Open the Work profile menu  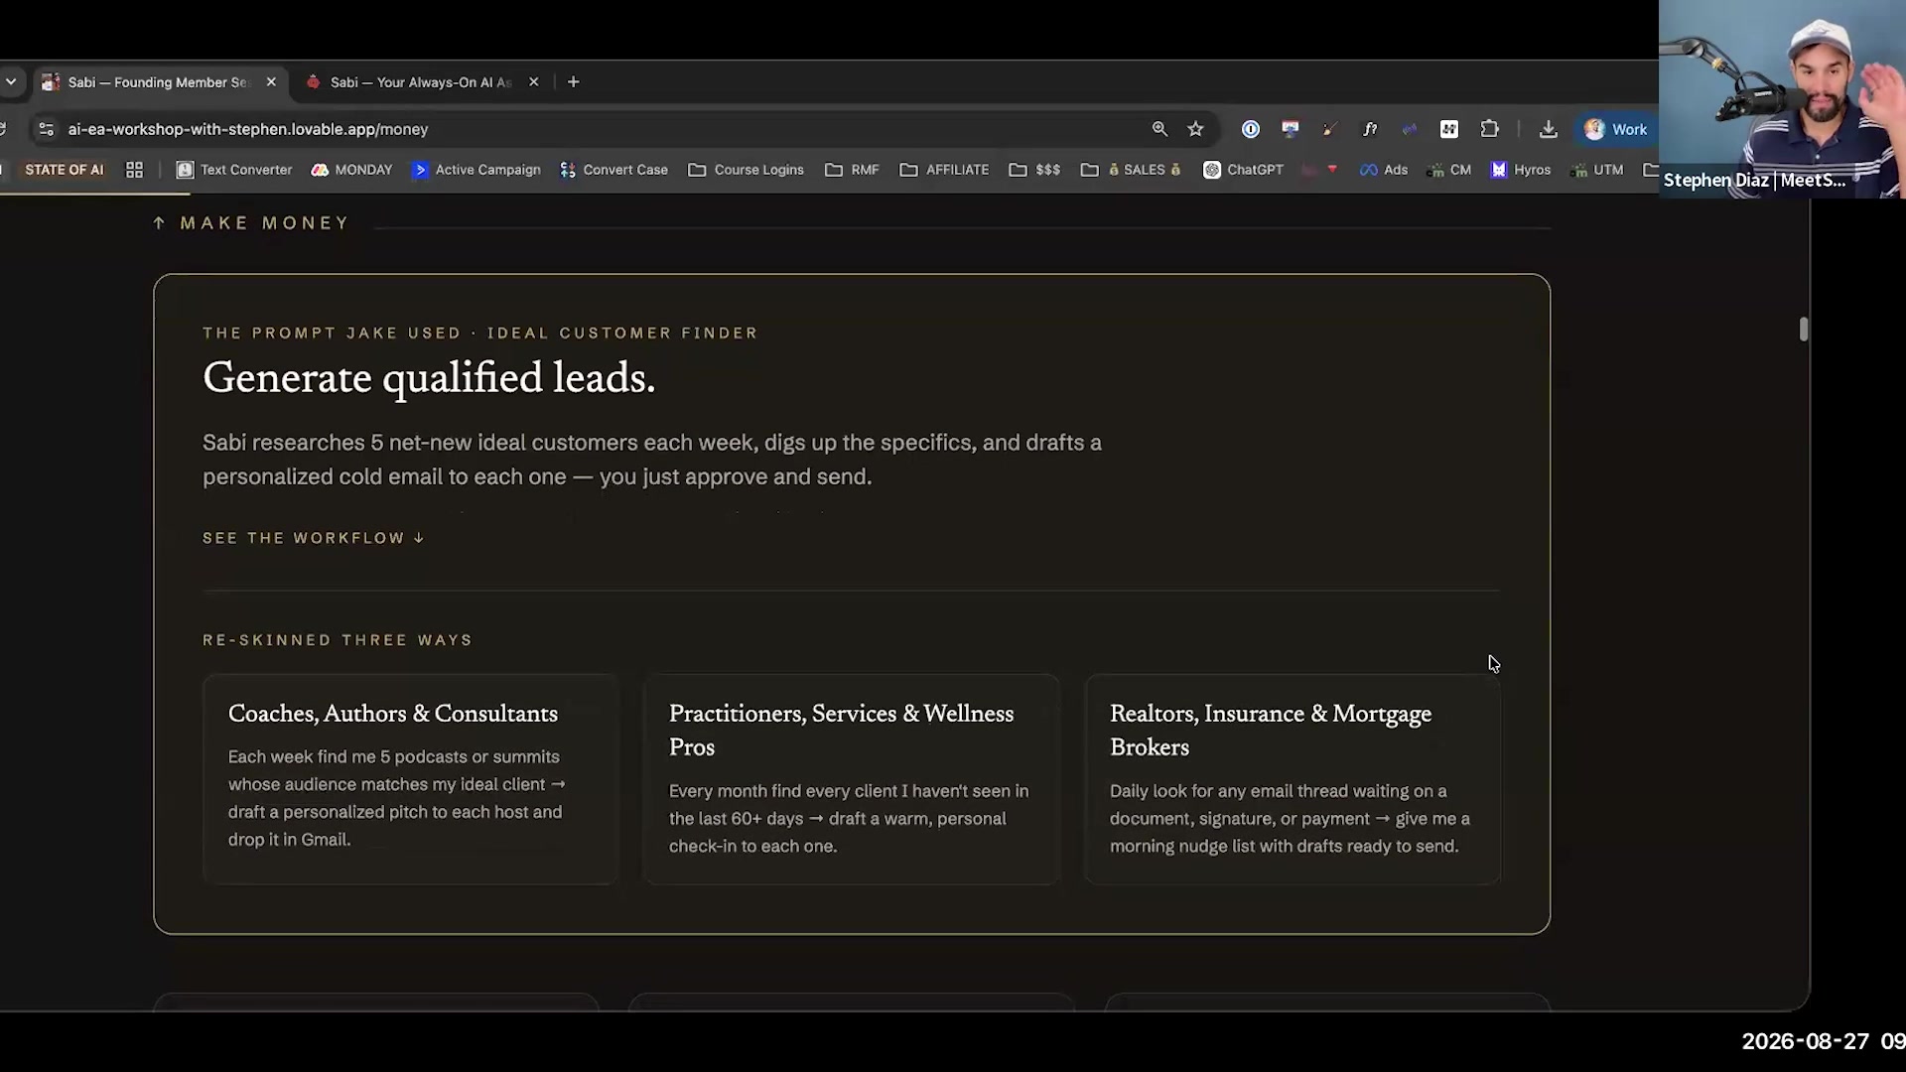click(x=1615, y=129)
